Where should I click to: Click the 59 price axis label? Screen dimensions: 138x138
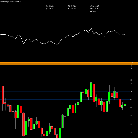pyautogui.click(x=131, y=116)
